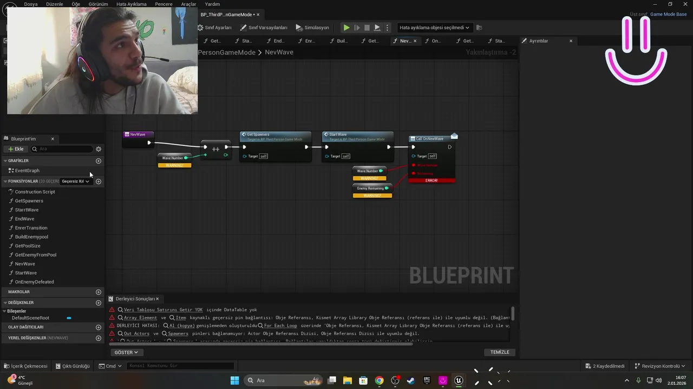This screenshot has width=693, height=389.
Task: Click the Windows Start button
Action: coord(234,380)
